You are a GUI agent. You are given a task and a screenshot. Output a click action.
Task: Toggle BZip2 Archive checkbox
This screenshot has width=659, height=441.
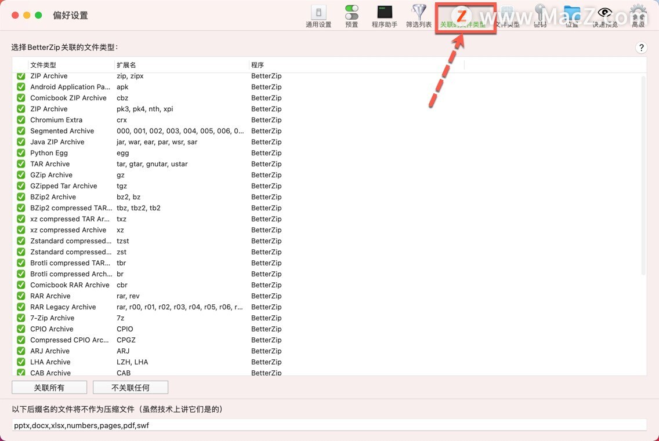click(x=21, y=197)
